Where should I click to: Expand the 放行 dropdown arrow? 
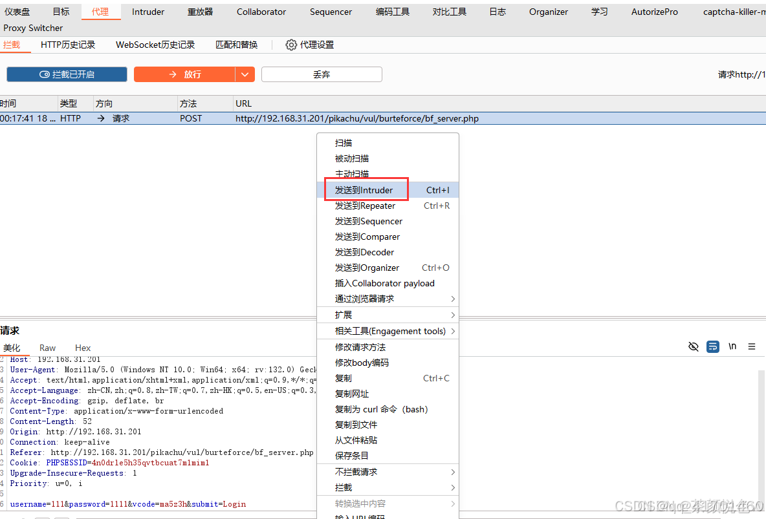pos(245,74)
